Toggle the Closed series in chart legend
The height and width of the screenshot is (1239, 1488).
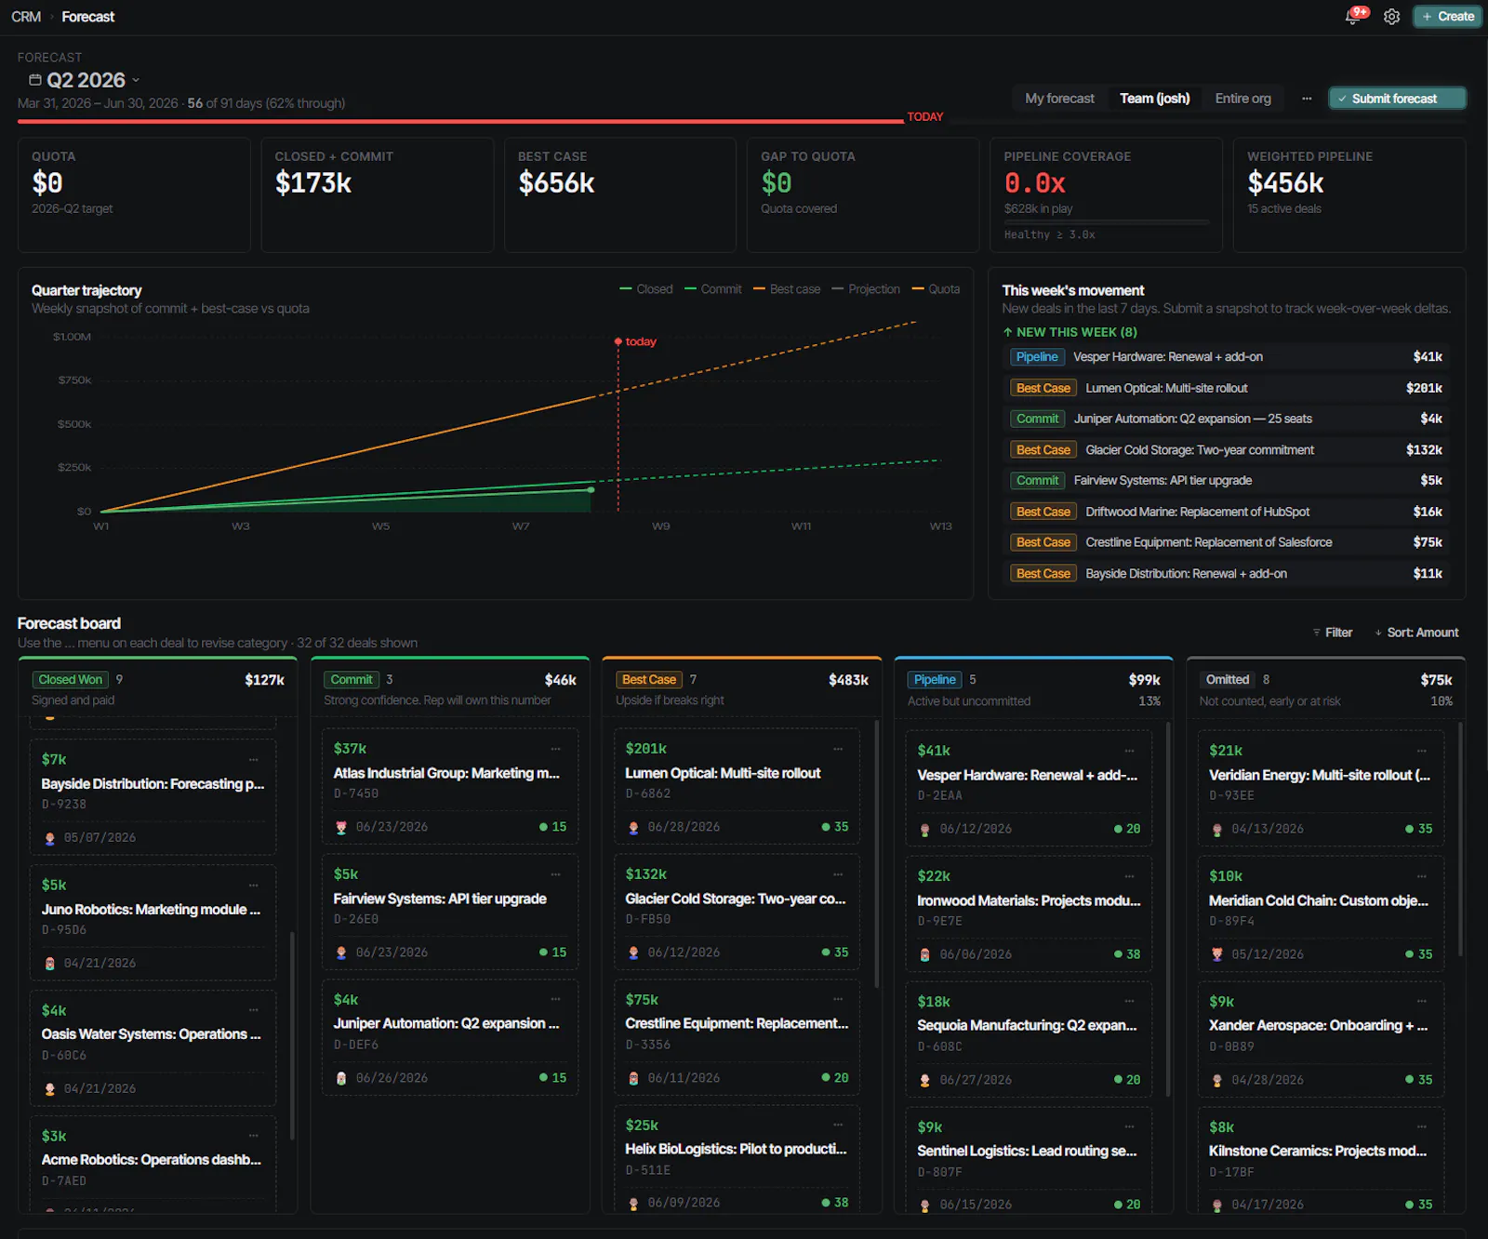(x=646, y=289)
